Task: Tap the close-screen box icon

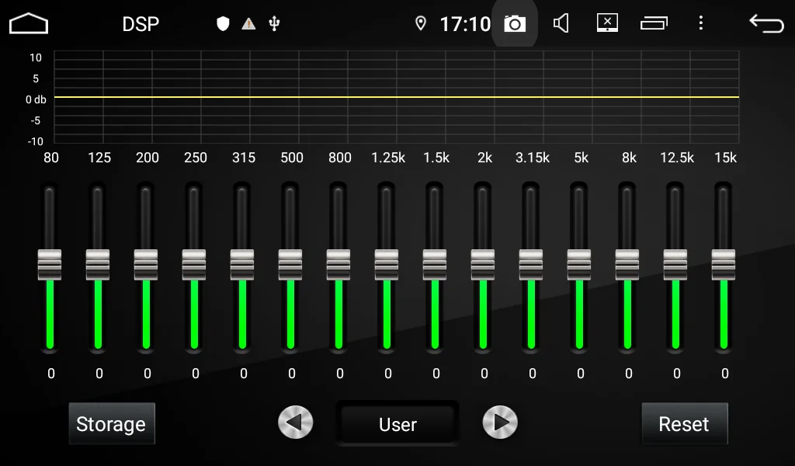Action: pyautogui.click(x=607, y=23)
